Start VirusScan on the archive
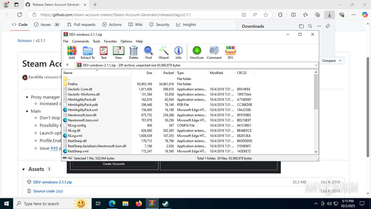The height and width of the screenshot is (209, 371). pyautogui.click(x=197, y=53)
